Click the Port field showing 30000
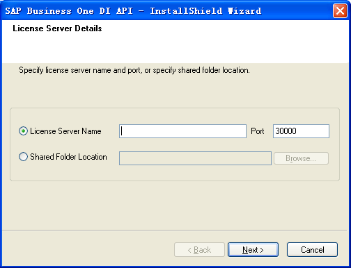The width and height of the screenshot is (351, 268). (301, 131)
